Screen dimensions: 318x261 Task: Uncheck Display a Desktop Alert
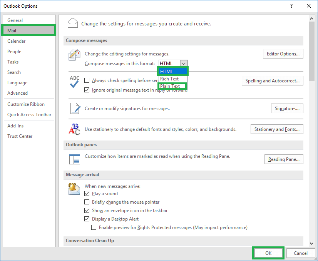pos(87,219)
